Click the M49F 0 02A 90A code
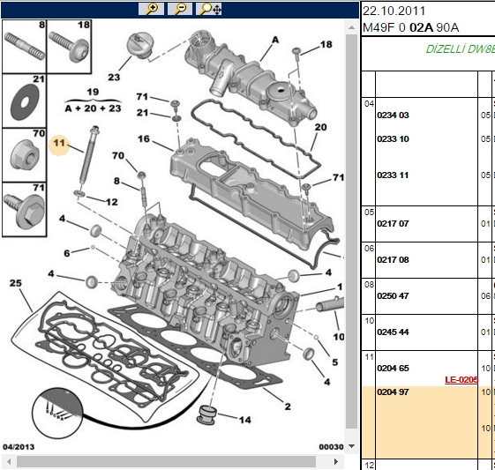This screenshot has width=495, height=470. click(x=410, y=27)
